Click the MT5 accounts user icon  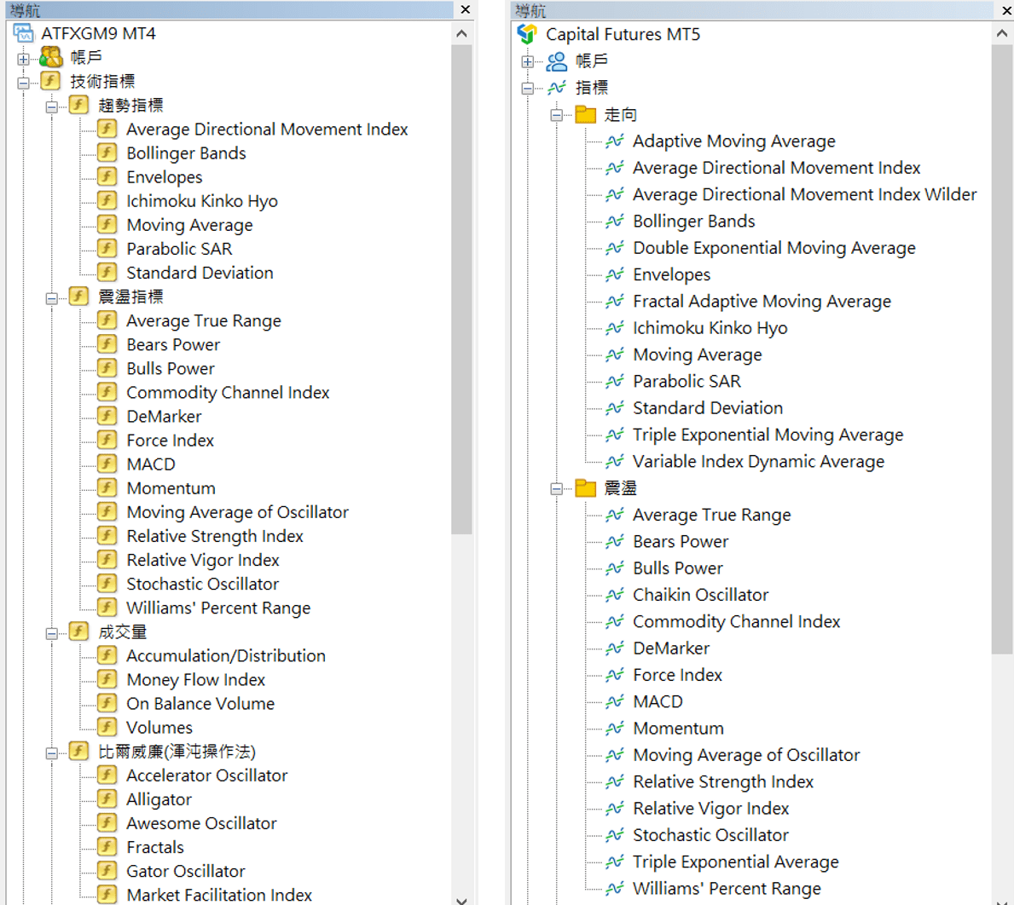click(557, 61)
